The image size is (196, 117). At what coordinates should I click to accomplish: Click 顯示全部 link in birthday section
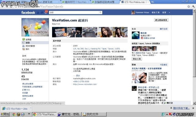click(x=163, y=29)
